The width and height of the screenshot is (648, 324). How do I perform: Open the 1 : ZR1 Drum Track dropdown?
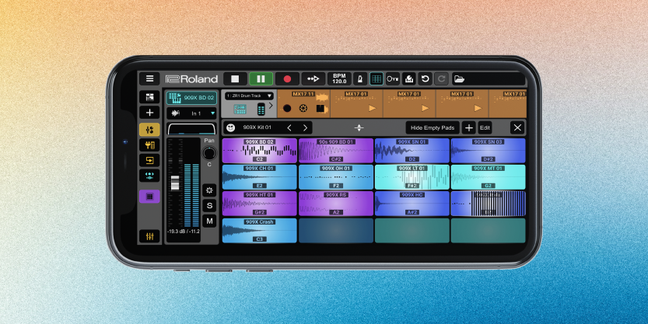pyautogui.click(x=249, y=96)
